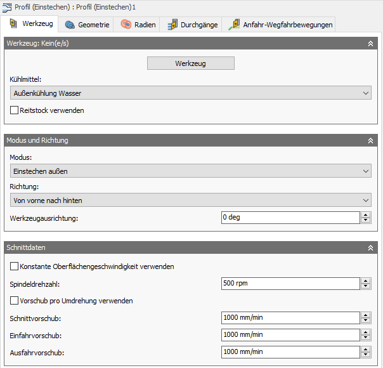Collapse the Schnittdaten section chevron
Screen dimensions: 383x368
[x=370, y=247]
